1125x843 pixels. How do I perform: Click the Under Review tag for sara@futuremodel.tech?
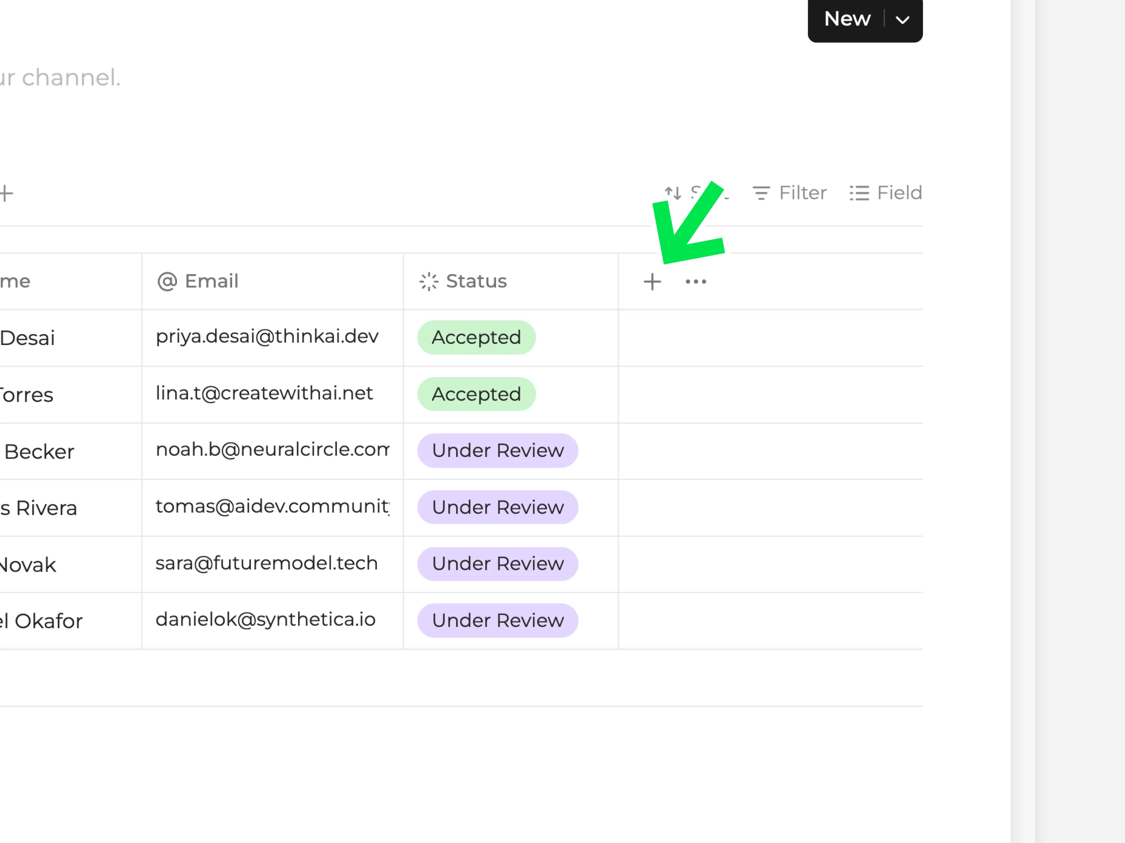[497, 564]
